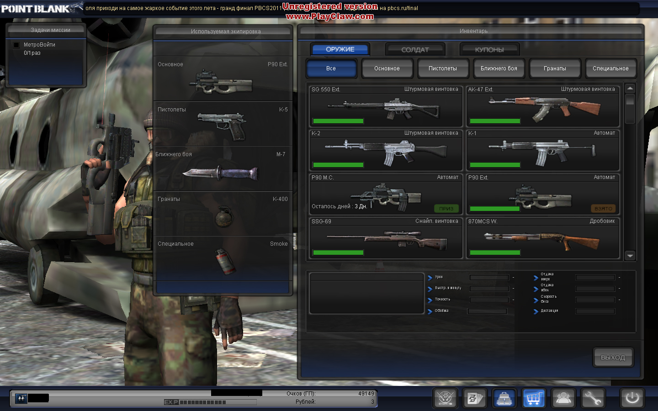Open the clan emblem icon in bottom bar
Image resolution: width=658 pixels, height=411 pixels.
pyautogui.click(x=445, y=398)
